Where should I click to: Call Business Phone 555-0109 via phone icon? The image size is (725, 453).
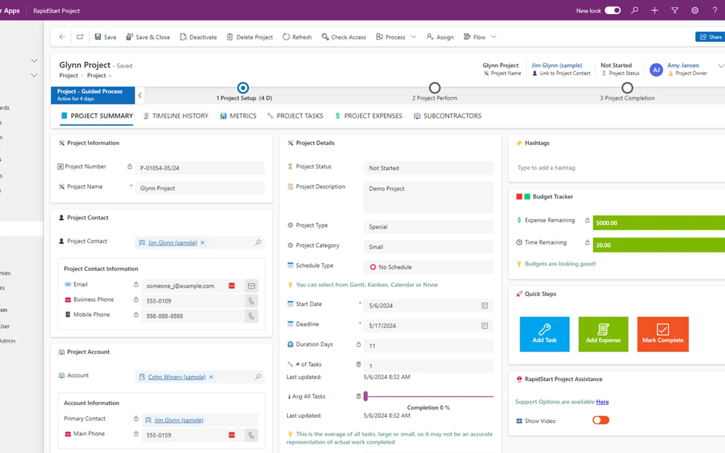point(251,301)
